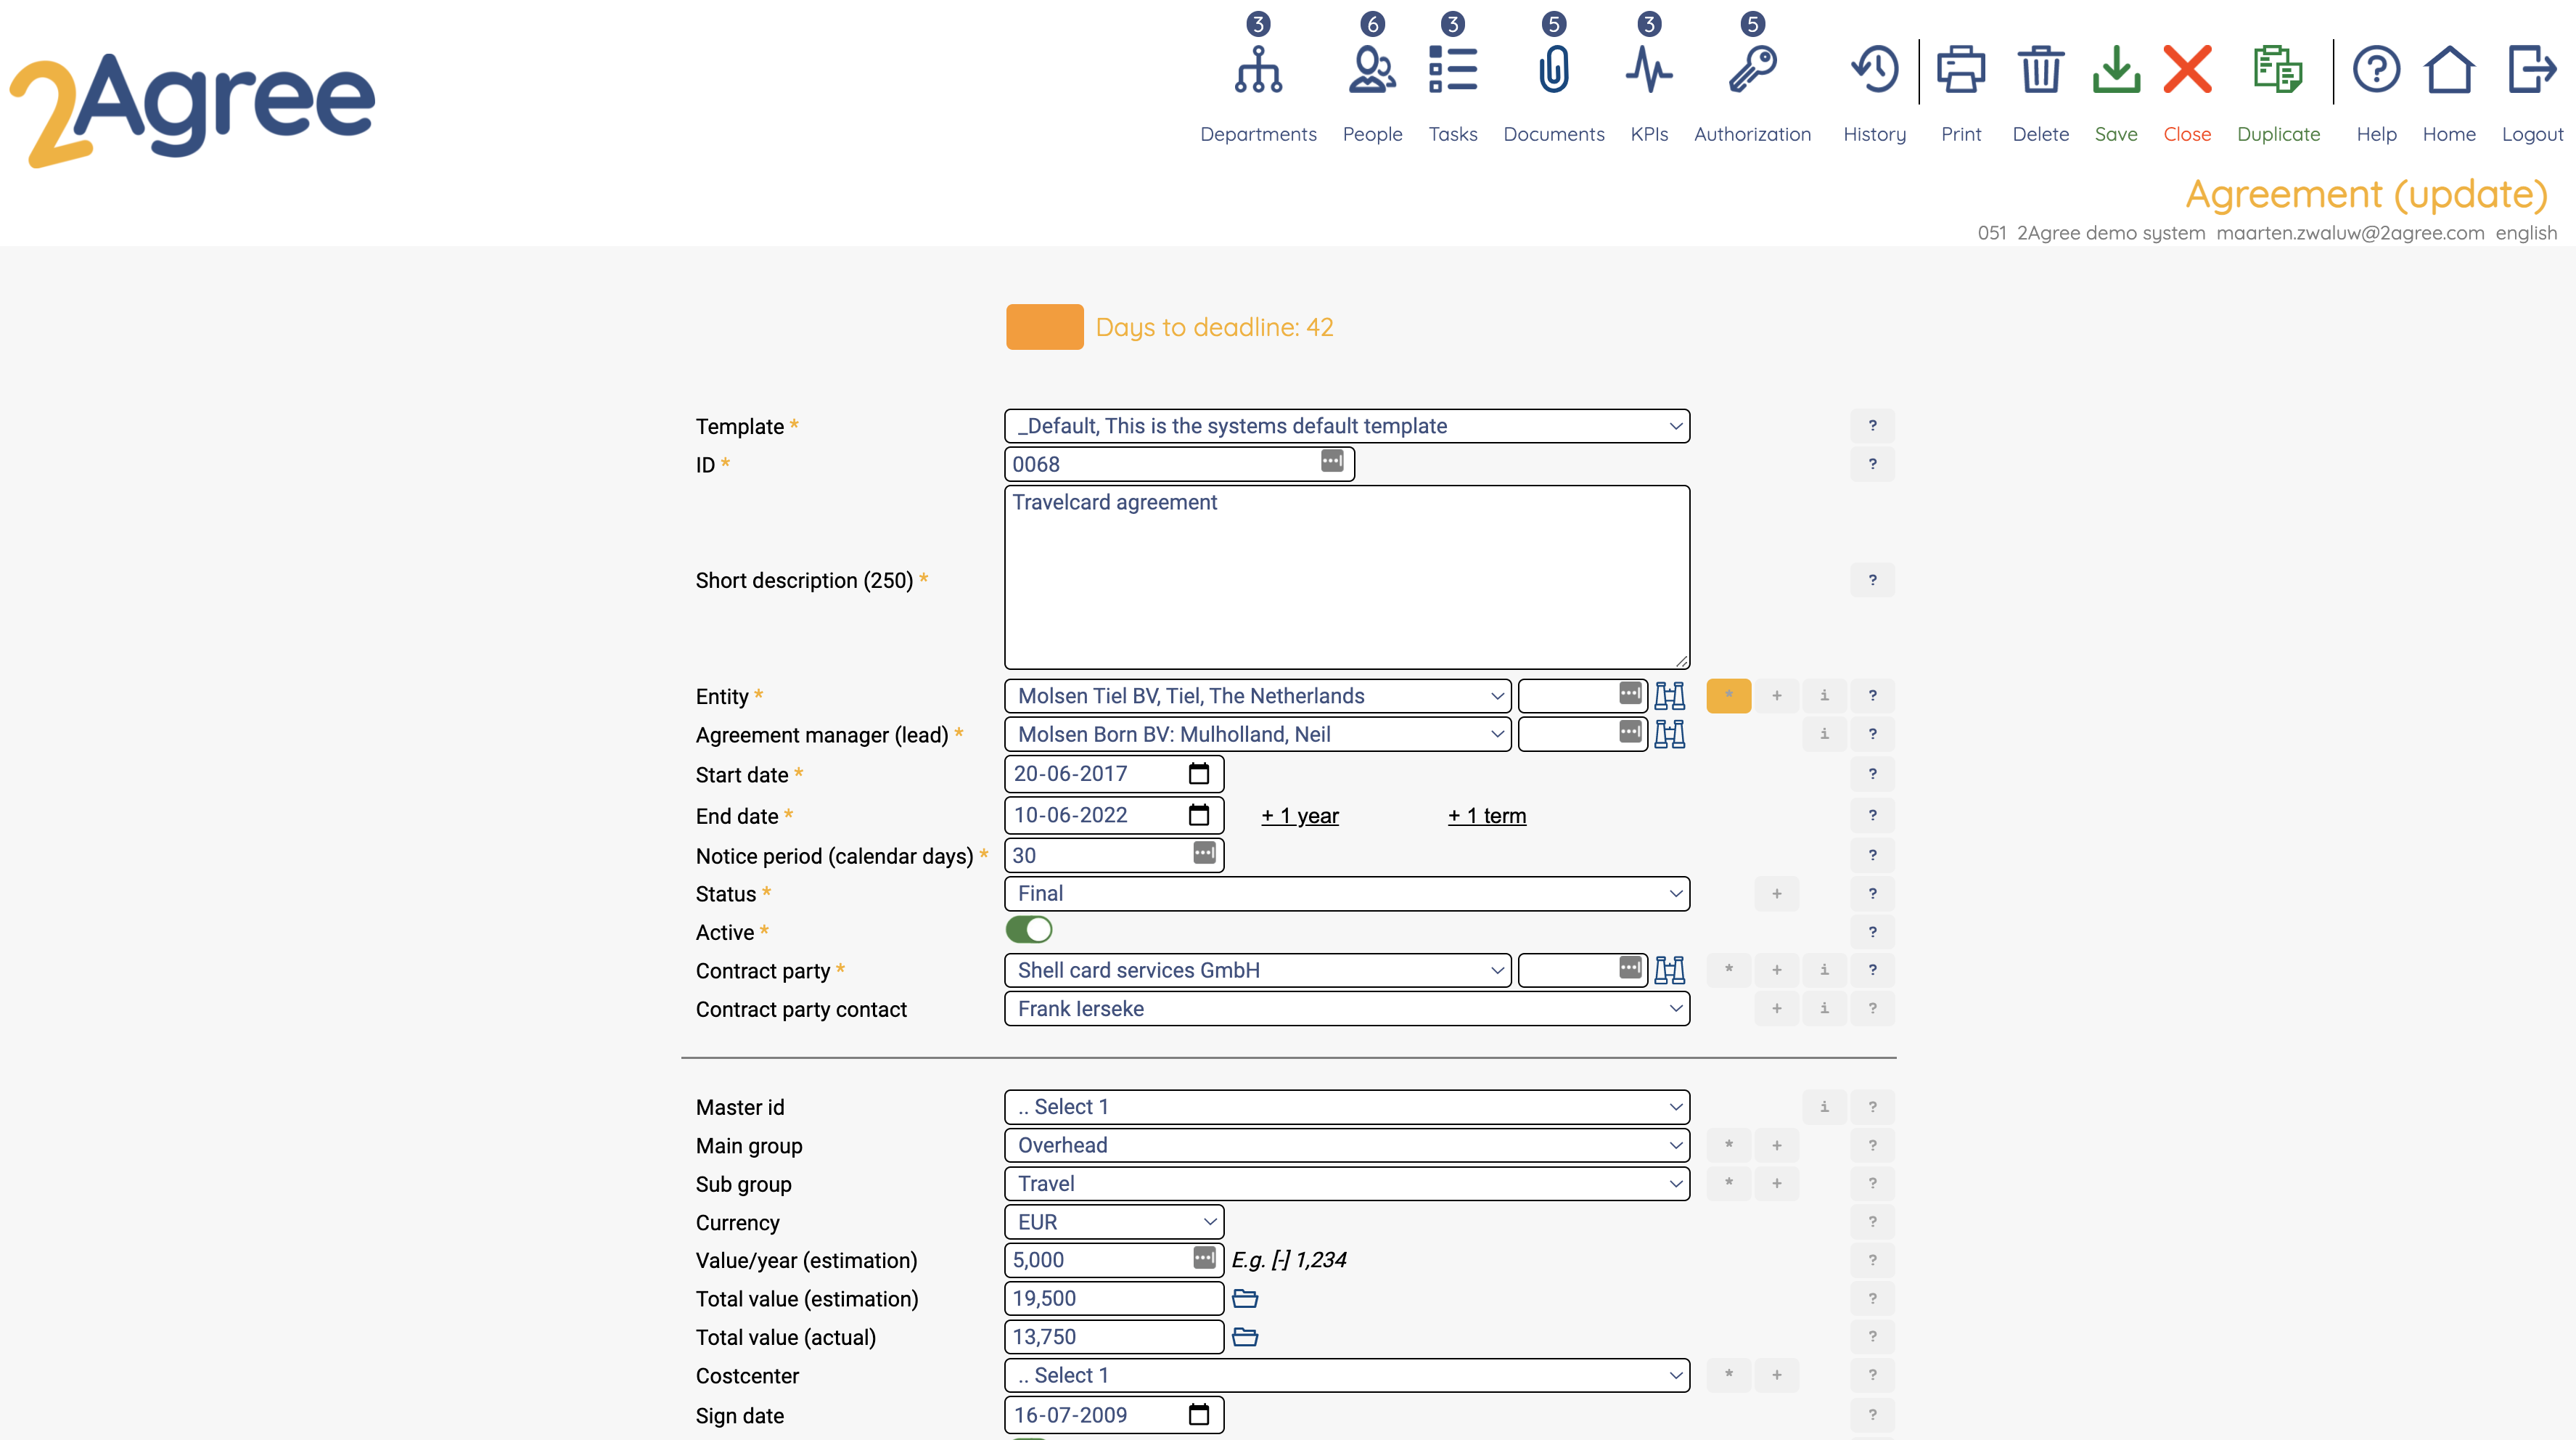Expand the Status dropdown
The height and width of the screenshot is (1440, 2576).
1346,894
